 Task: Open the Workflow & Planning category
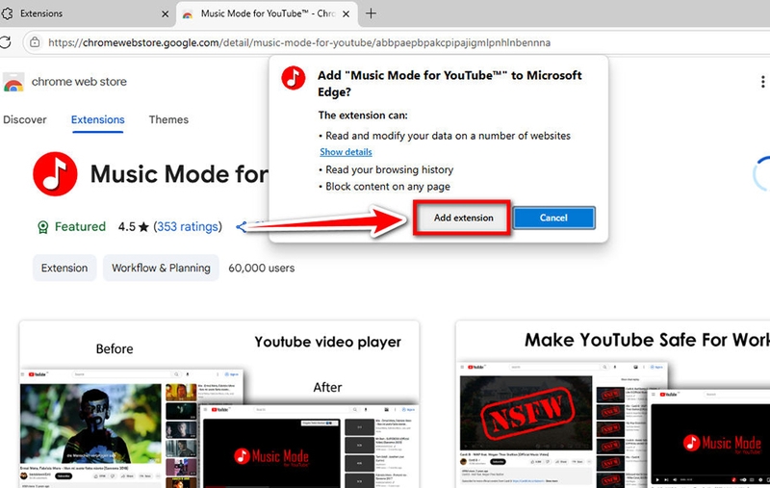click(161, 268)
